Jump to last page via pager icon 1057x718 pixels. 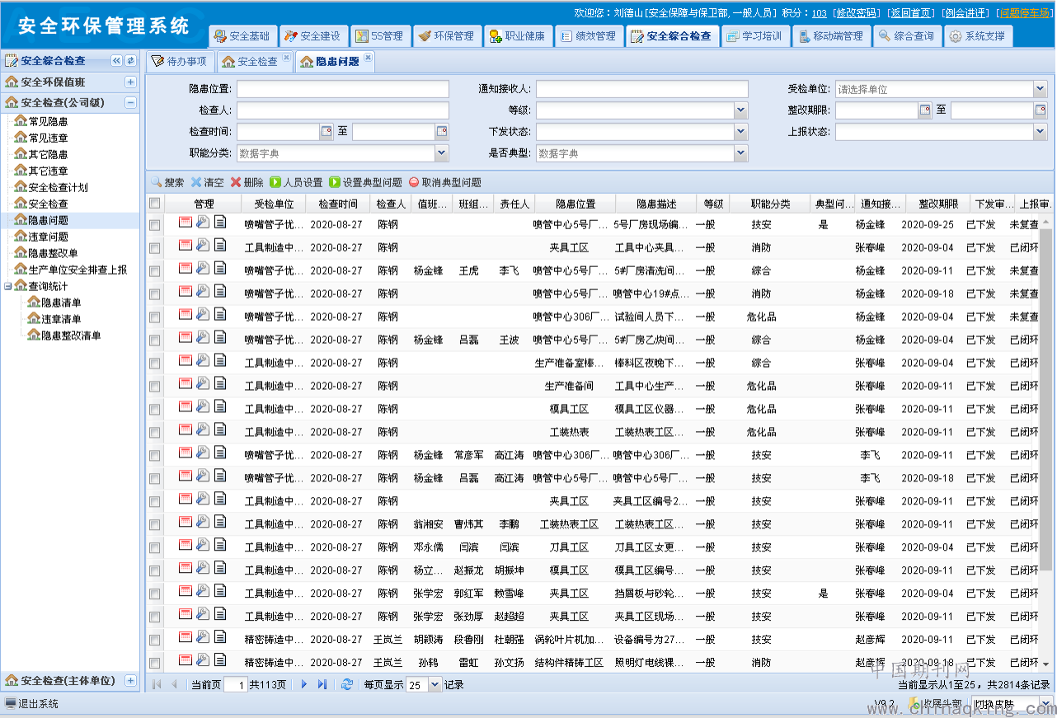tap(322, 684)
